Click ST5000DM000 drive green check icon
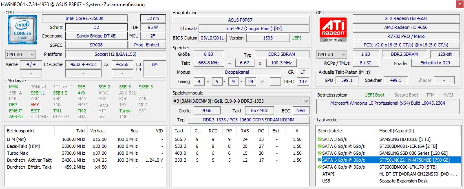 319,167
